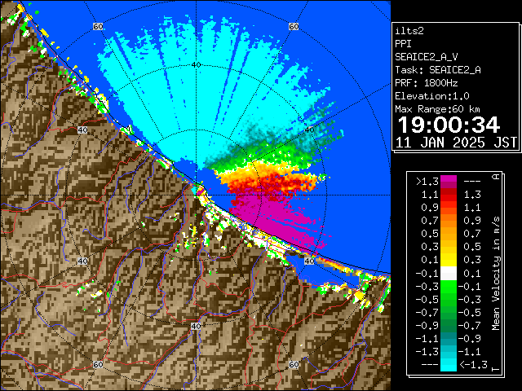Select the "Task: SEAICE2_A" line

pos(438,70)
